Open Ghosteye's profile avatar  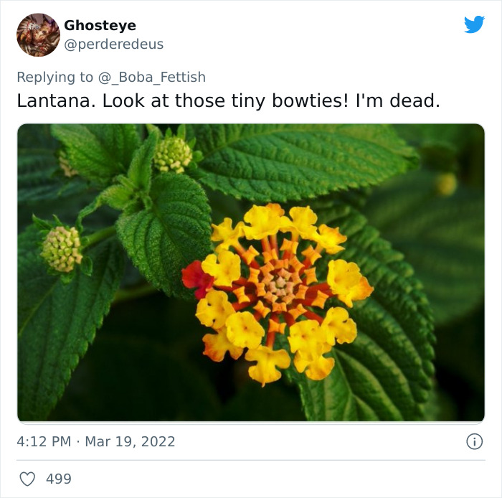click(38, 35)
